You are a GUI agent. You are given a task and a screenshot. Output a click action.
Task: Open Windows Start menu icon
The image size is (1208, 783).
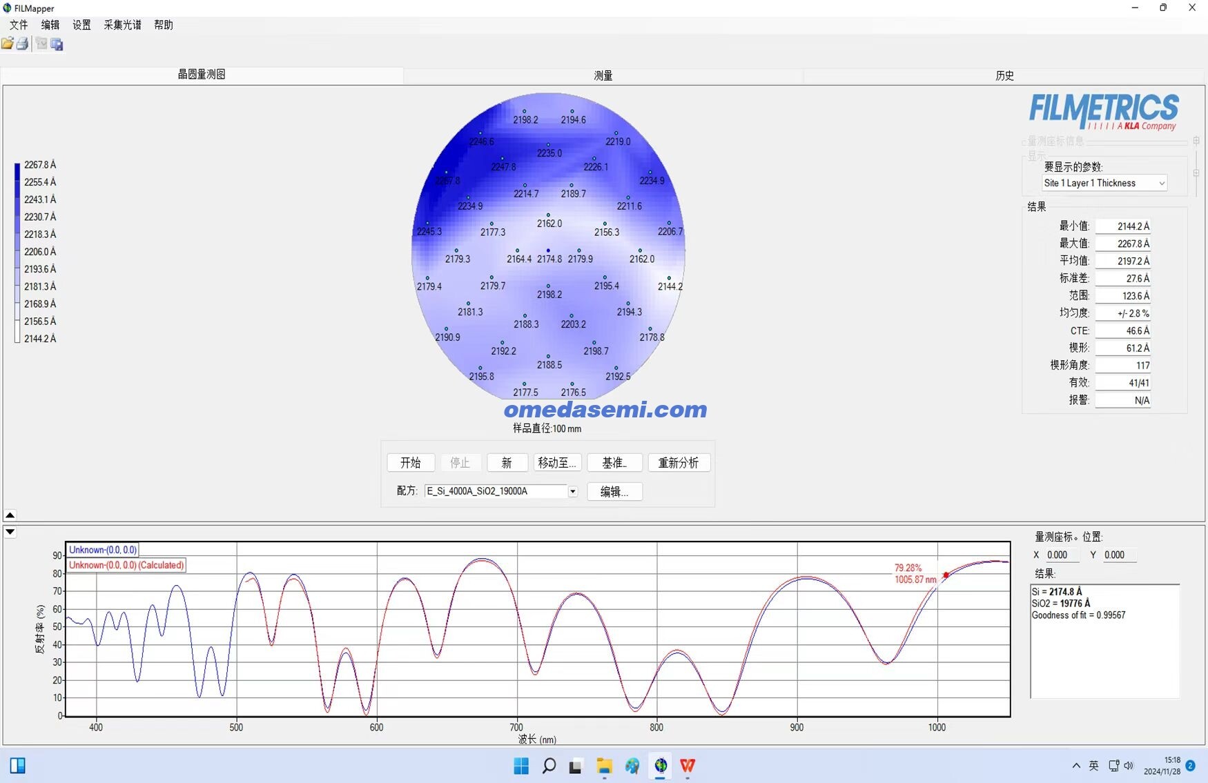tap(521, 766)
